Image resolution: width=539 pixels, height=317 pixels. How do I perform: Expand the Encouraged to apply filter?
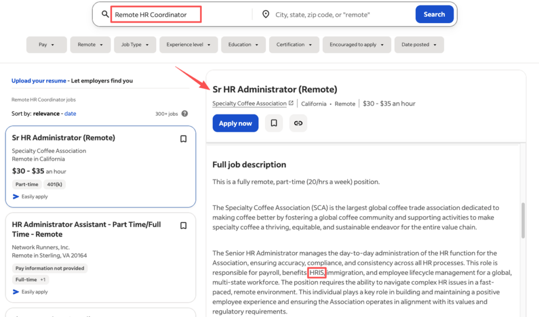356,45
